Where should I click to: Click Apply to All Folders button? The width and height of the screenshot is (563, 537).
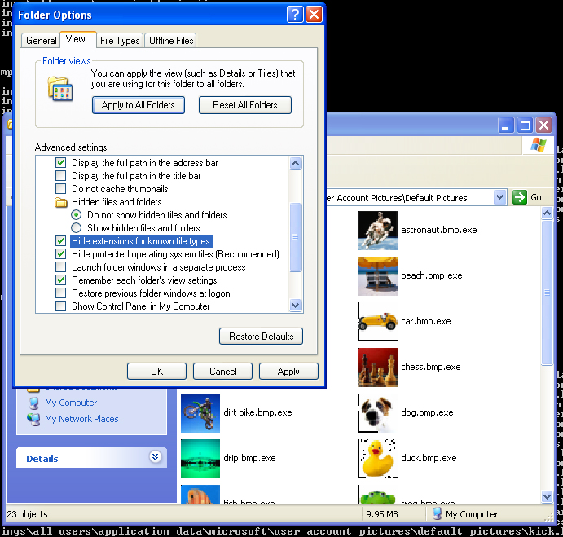tap(139, 105)
